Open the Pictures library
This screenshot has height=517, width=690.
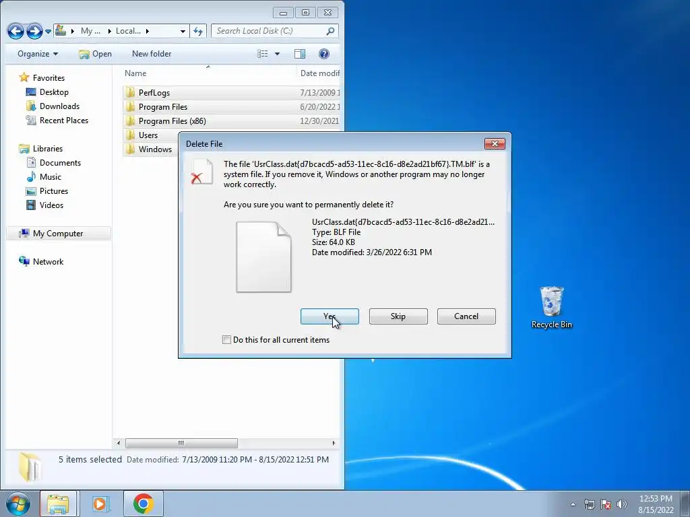tap(54, 191)
